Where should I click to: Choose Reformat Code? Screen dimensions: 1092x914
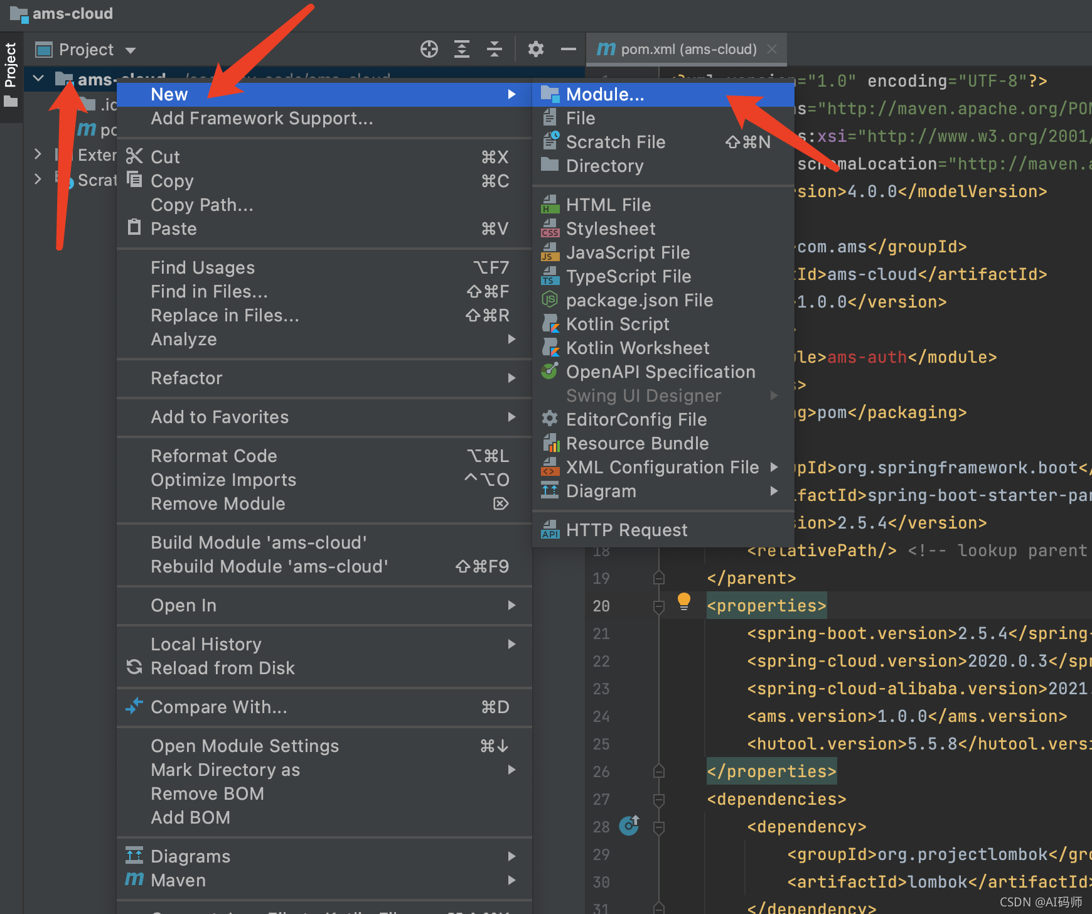324,456
